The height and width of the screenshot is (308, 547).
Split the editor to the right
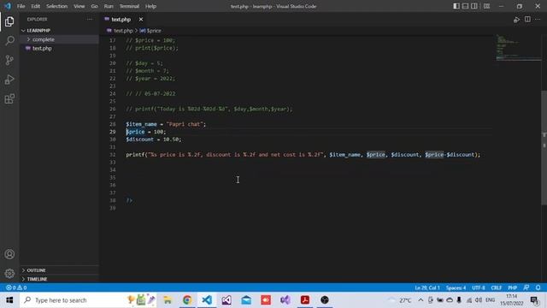tap(527, 20)
